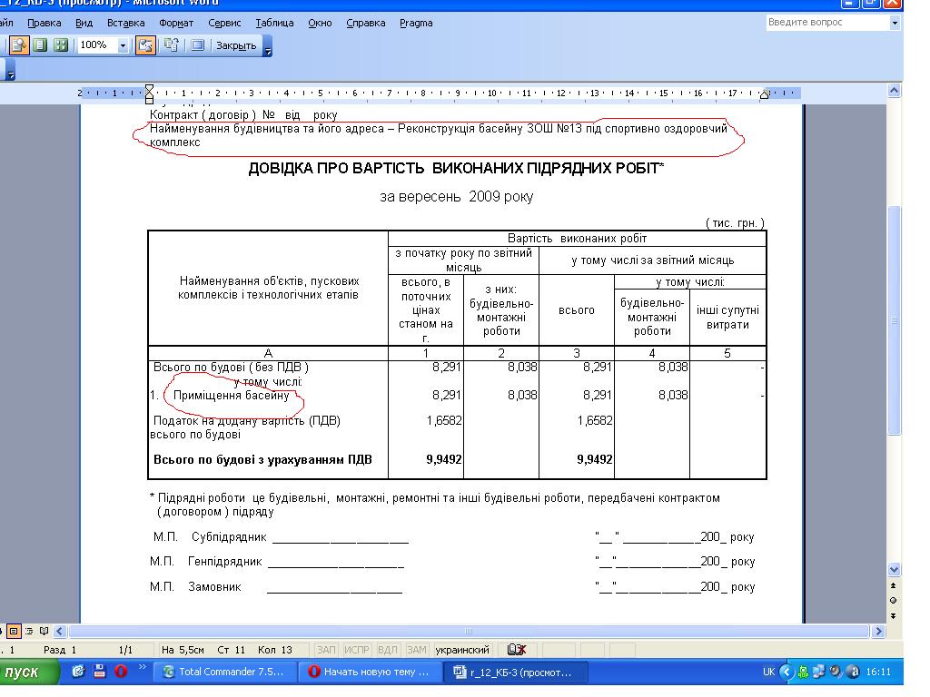Toggle ИСПР track changes indicator
The width and height of the screenshot is (930, 697).
point(358,650)
